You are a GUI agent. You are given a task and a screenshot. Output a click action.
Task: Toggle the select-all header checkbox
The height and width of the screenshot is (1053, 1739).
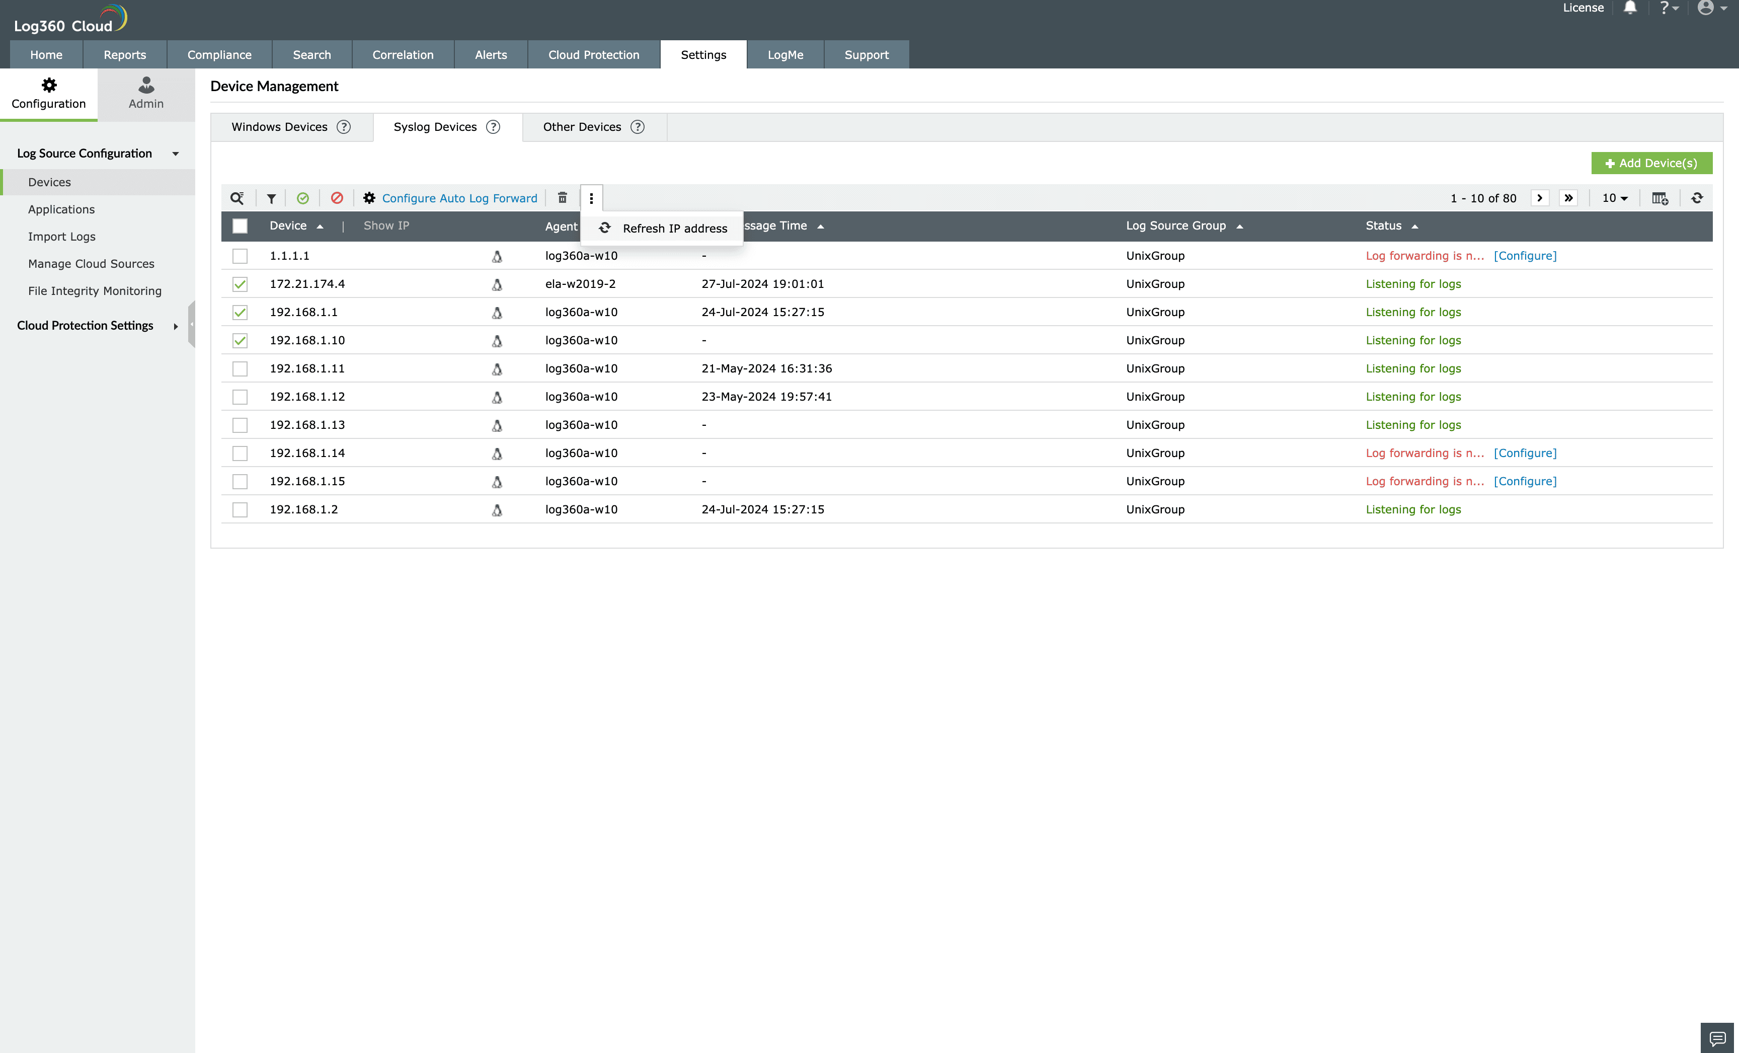click(240, 226)
